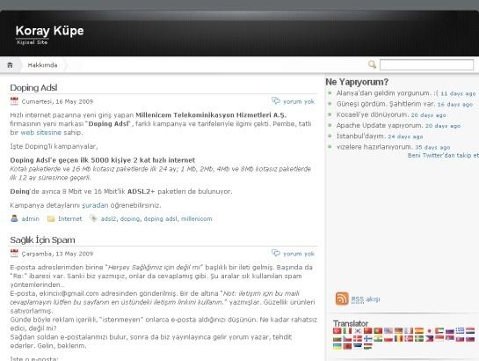479x361 pixels.
Task: Select the Finnish flag in Translator
Action: click(367, 339)
